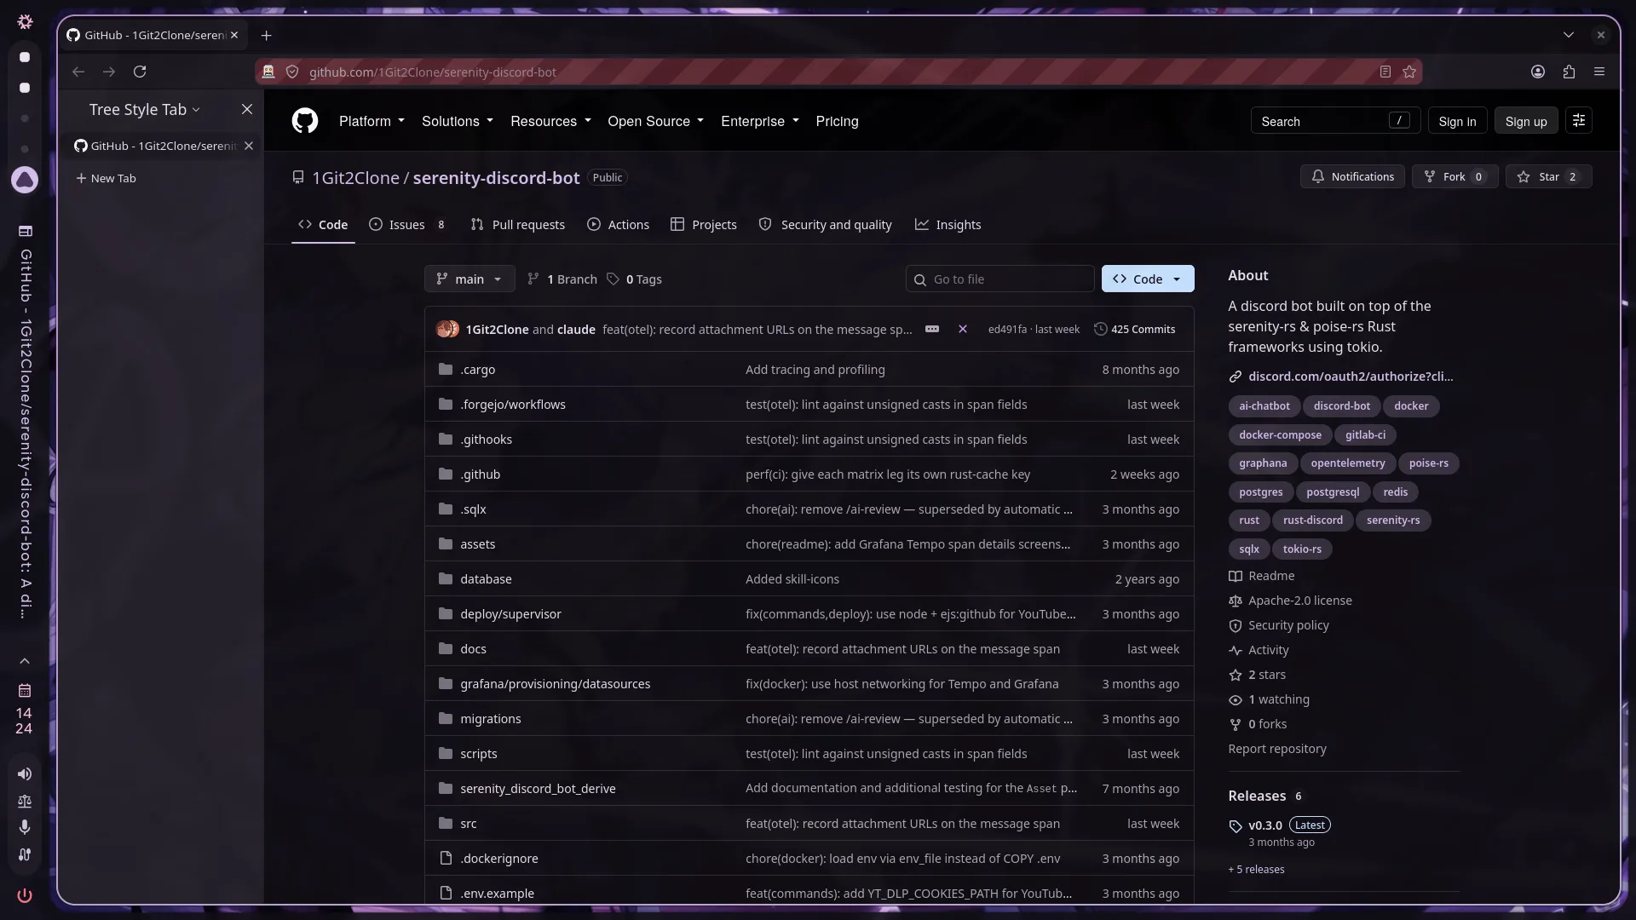This screenshot has height=920, width=1636.
Task: Open the green Code clone dropdown
Action: 1148,279
